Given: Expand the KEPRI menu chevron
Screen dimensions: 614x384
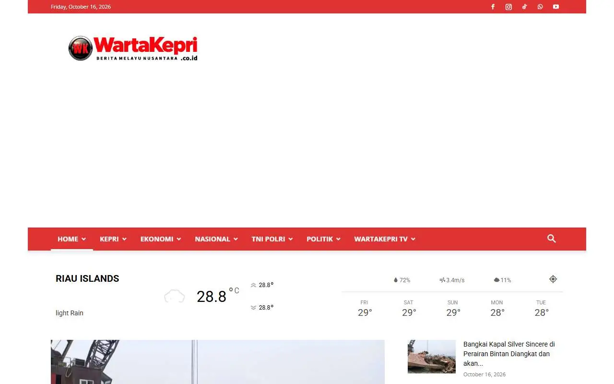Looking at the screenshot, I should pos(124,239).
